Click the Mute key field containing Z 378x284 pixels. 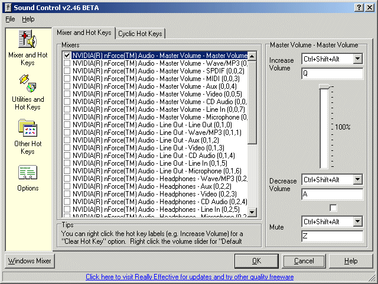pyautogui.click(x=332, y=236)
